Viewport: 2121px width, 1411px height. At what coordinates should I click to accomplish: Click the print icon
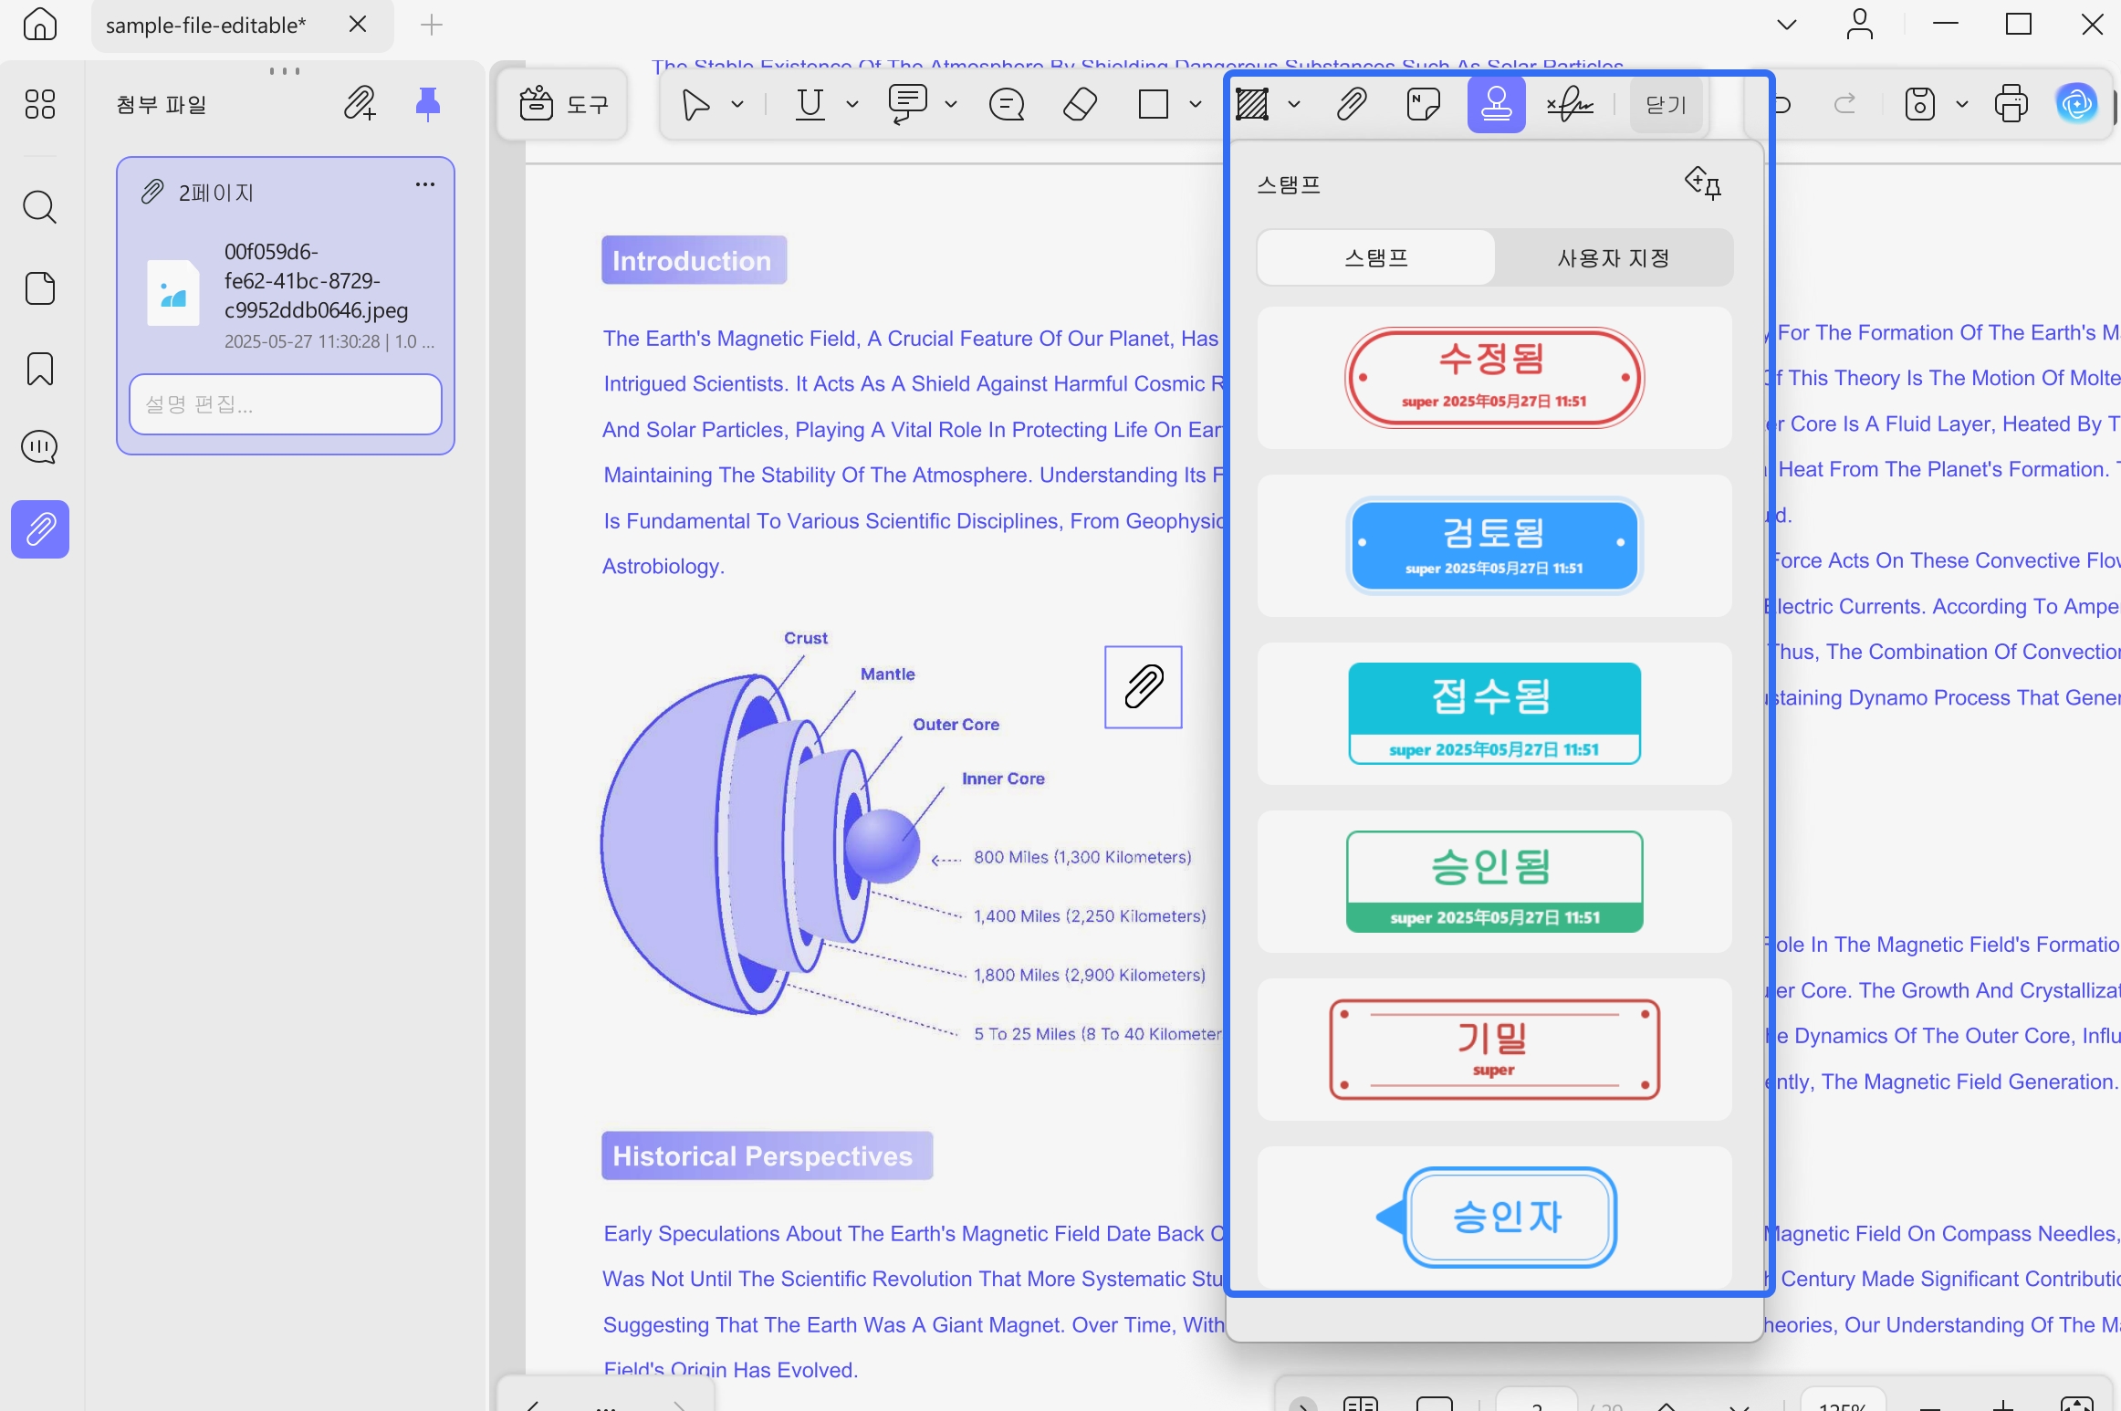[x=2011, y=104]
